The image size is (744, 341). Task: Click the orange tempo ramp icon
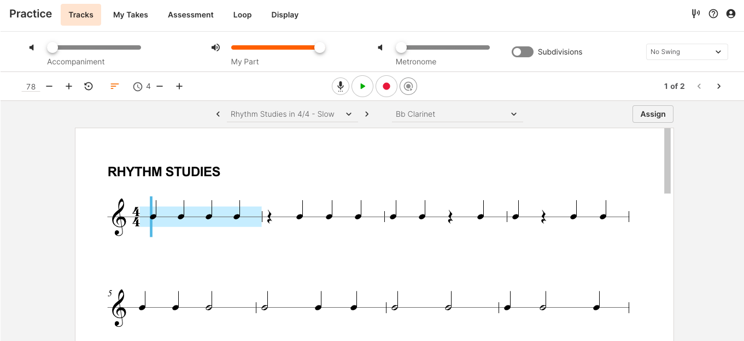(114, 86)
